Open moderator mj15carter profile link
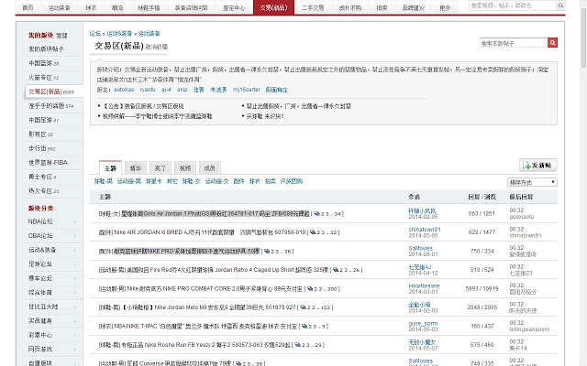Viewport: 587px width, 366px height. click(247, 90)
